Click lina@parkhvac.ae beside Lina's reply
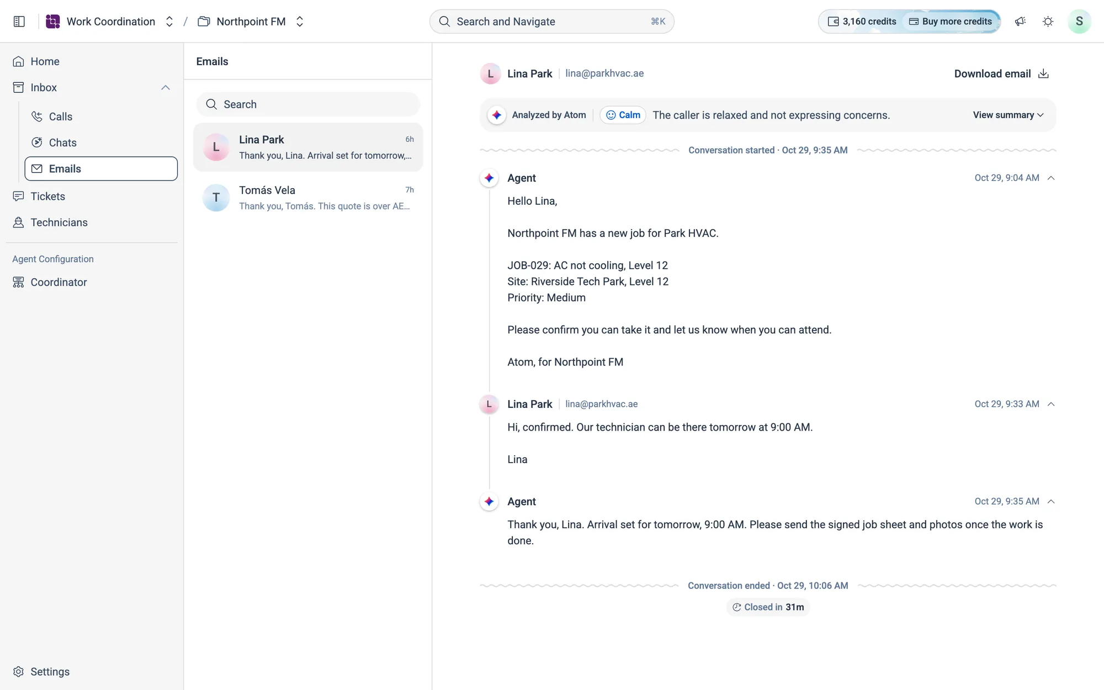 coord(601,404)
